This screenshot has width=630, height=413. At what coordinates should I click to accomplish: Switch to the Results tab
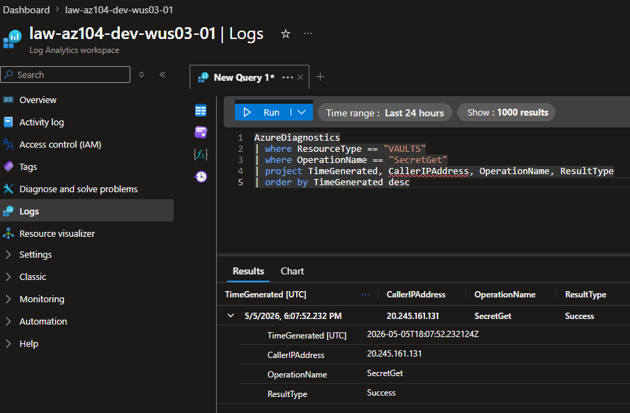[248, 271]
